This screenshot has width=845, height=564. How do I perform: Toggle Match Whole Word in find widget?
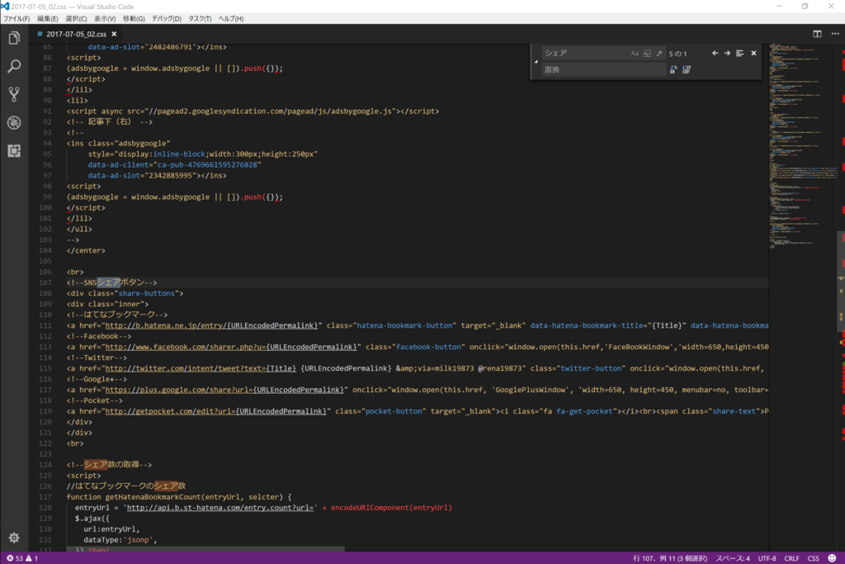coord(647,54)
